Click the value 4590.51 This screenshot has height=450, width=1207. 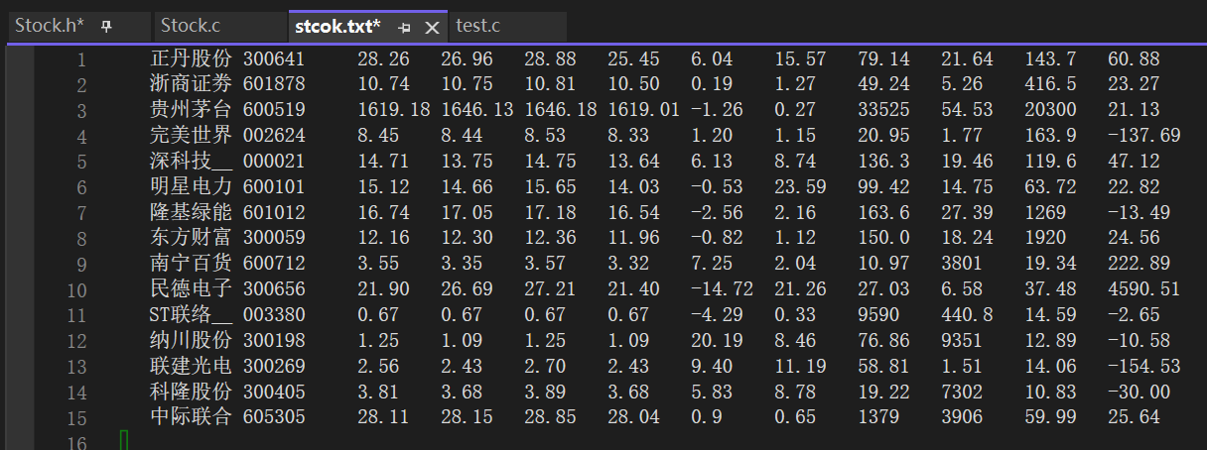(1144, 289)
